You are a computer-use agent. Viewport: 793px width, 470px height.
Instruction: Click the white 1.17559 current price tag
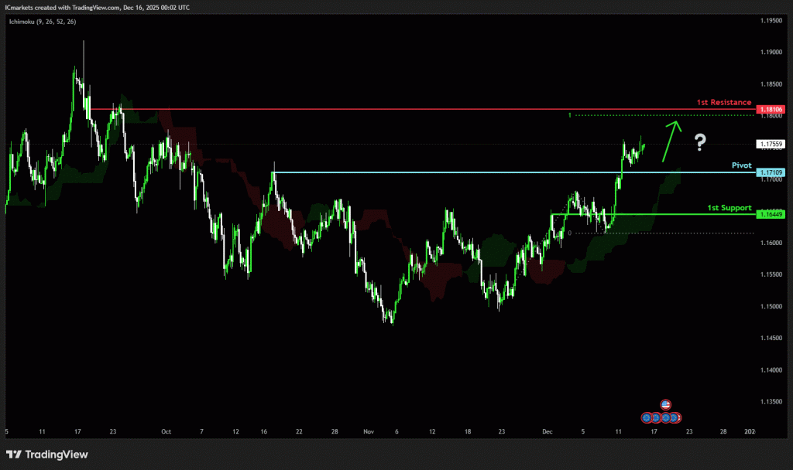click(771, 144)
